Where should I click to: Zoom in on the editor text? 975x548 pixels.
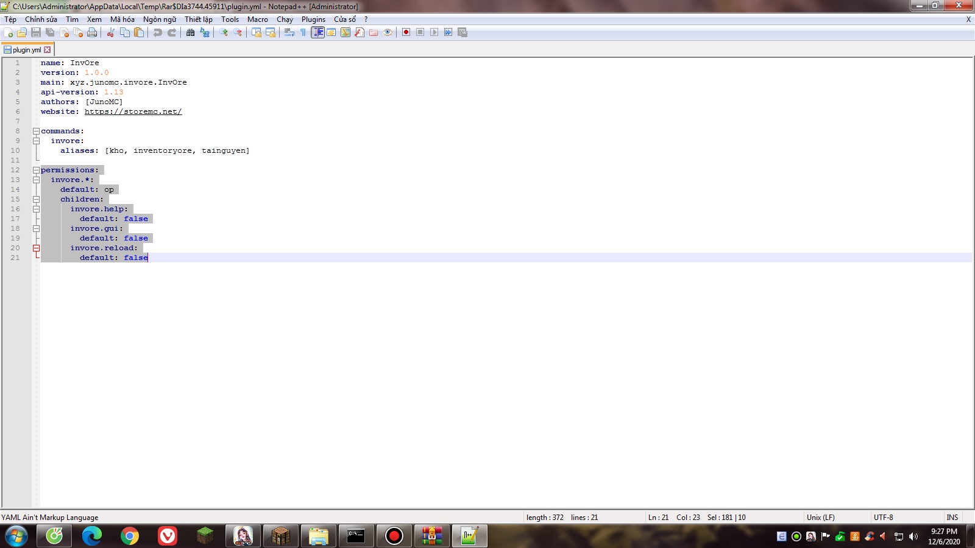point(224,32)
